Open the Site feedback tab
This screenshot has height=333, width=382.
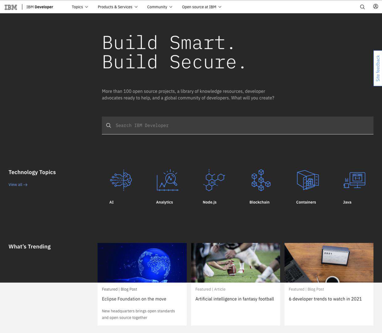[x=378, y=68]
